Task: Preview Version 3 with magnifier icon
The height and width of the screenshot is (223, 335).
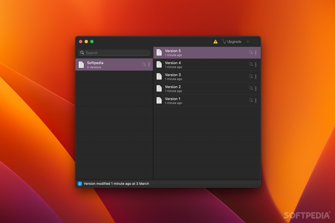Action: click(251, 76)
